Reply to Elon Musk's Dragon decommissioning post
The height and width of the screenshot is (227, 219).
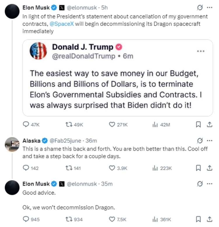26,125
